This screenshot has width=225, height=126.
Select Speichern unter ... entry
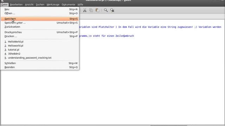click(x=40, y=23)
